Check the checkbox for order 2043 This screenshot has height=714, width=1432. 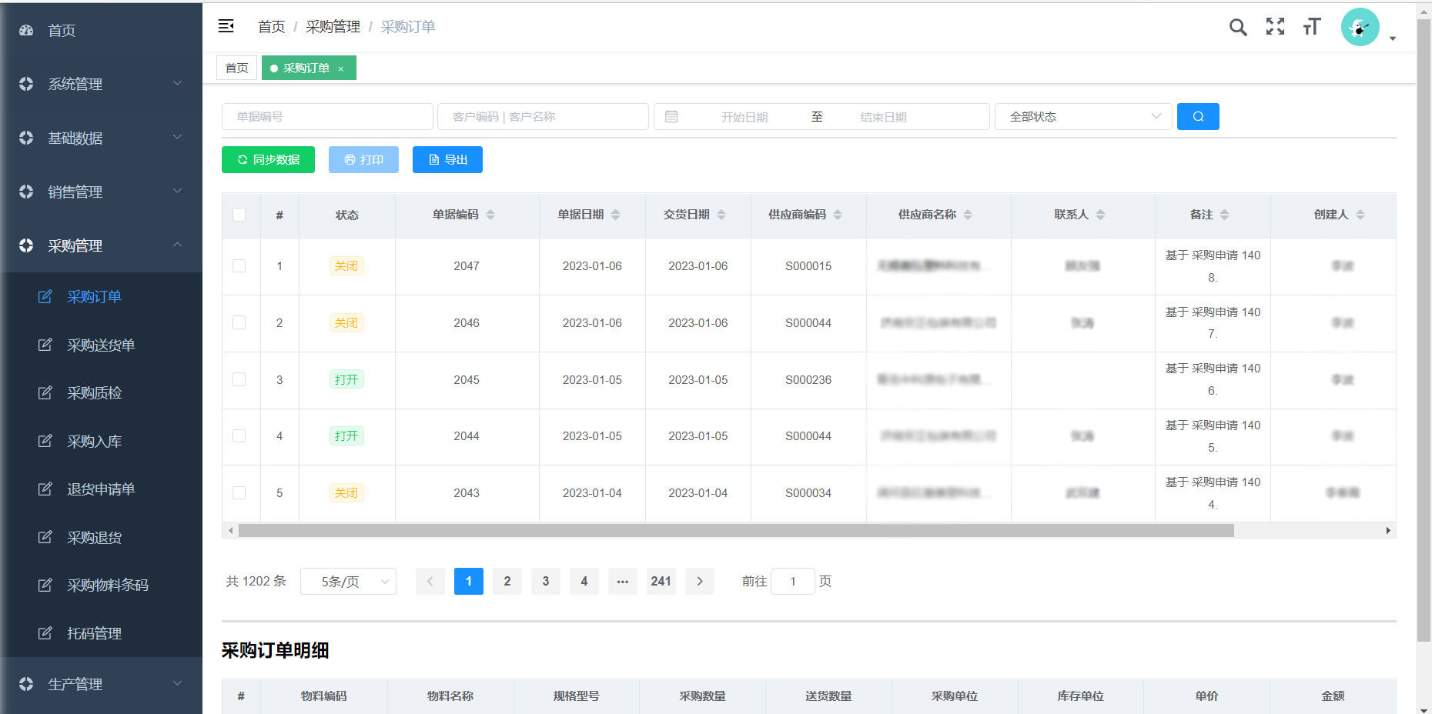pyautogui.click(x=239, y=492)
